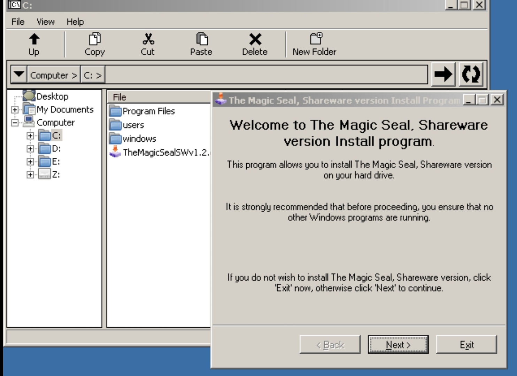Image resolution: width=517 pixels, height=376 pixels.
Task: Minimize the installer window
Action: click(469, 100)
